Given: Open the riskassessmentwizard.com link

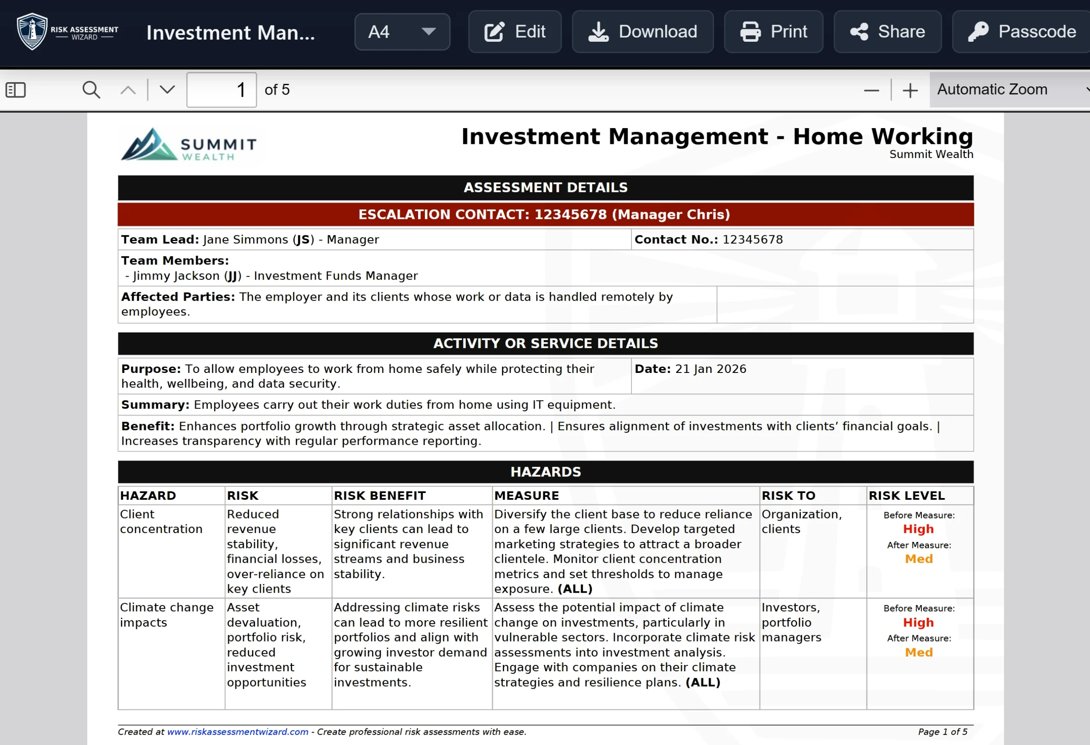Looking at the screenshot, I should 237,731.
